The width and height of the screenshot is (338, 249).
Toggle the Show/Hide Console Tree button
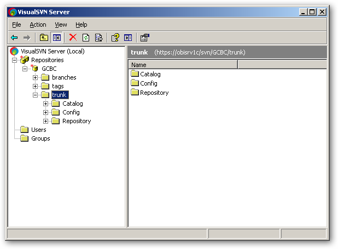coord(57,38)
